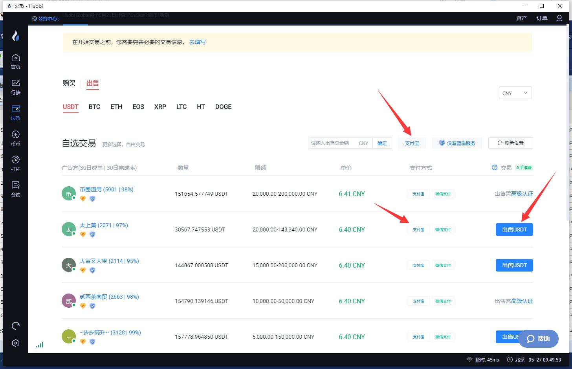Open the 刷新设置 refresh settings dropdown
This screenshot has width=572, height=369.
510,143
